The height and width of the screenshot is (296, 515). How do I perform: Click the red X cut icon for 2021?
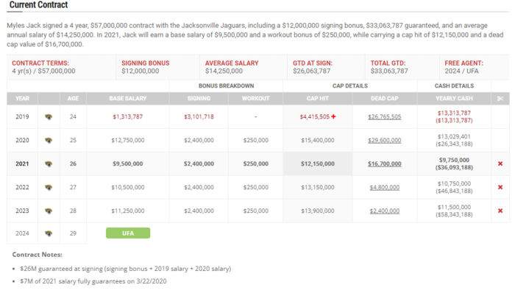pos(500,163)
